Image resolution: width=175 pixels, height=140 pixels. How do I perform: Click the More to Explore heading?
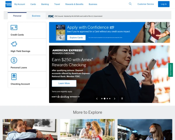click(x=87, y=112)
